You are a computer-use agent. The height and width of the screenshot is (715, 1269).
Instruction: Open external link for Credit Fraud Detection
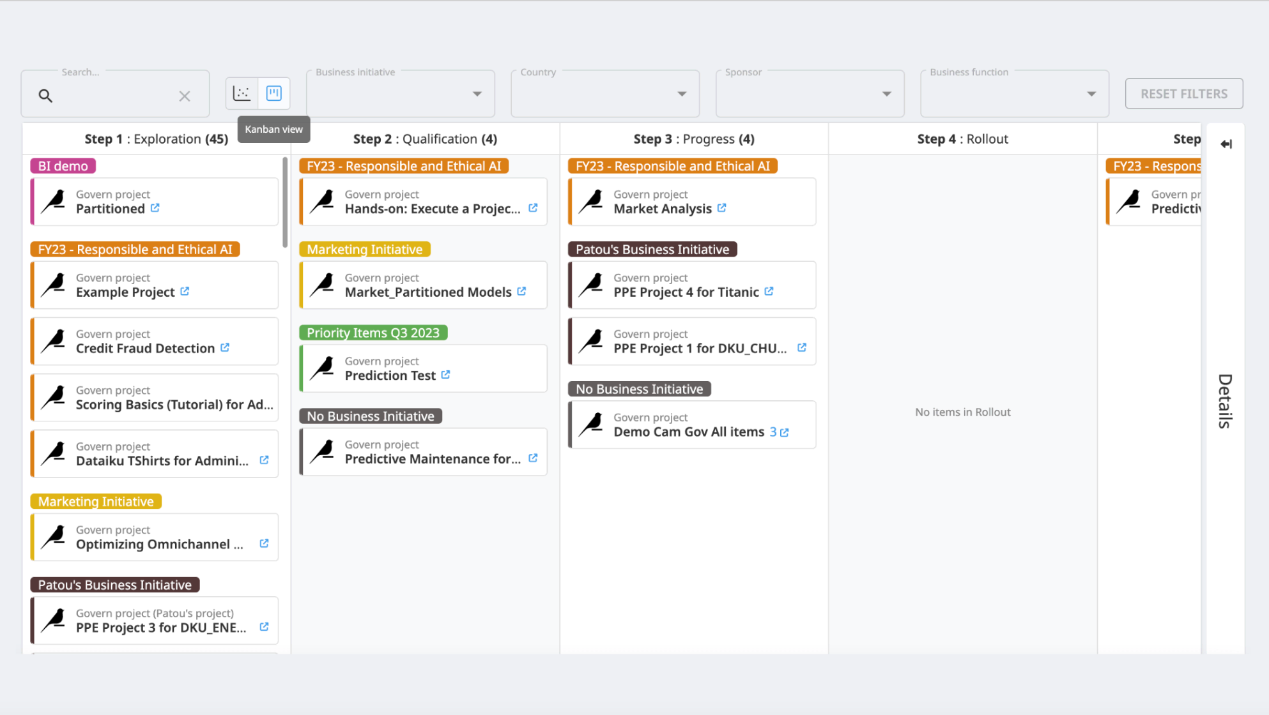225,347
